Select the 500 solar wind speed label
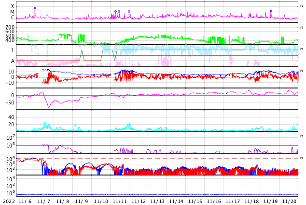 point(10,36)
